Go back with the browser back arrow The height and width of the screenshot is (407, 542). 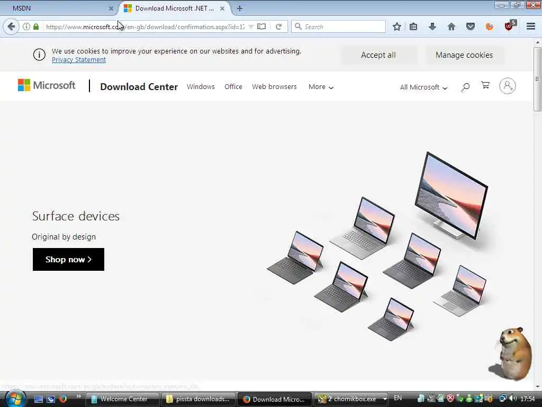click(12, 26)
